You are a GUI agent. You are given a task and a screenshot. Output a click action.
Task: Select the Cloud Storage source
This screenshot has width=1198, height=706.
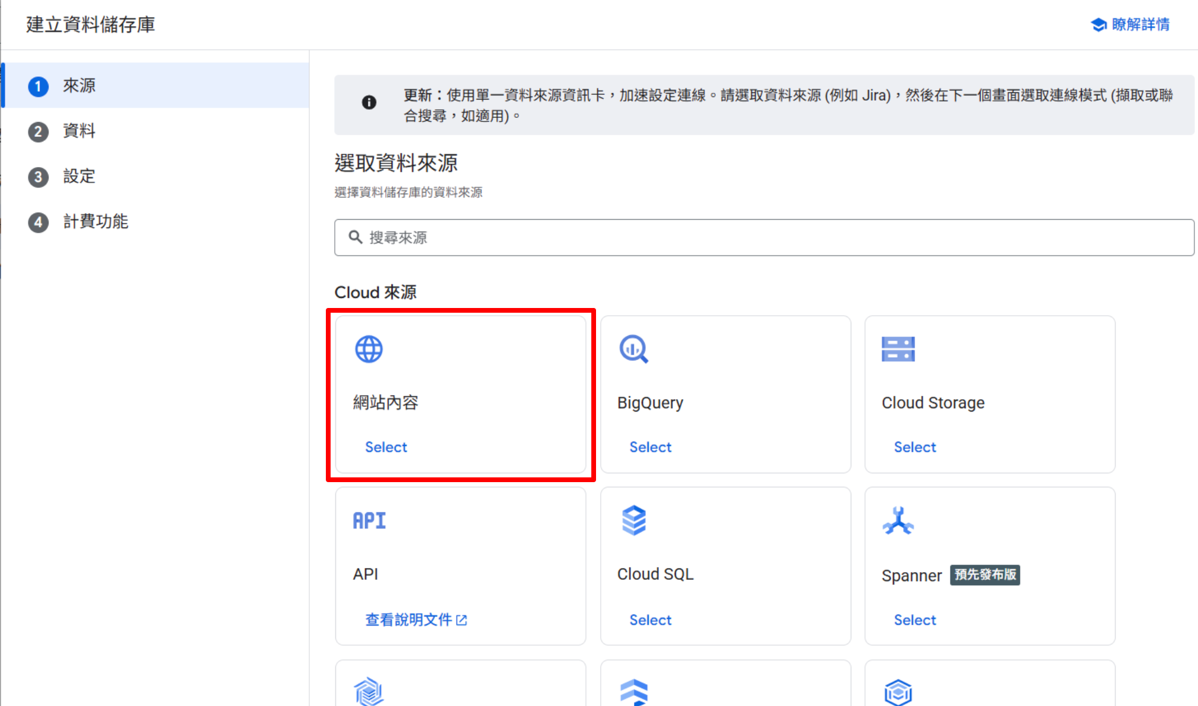pos(915,447)
